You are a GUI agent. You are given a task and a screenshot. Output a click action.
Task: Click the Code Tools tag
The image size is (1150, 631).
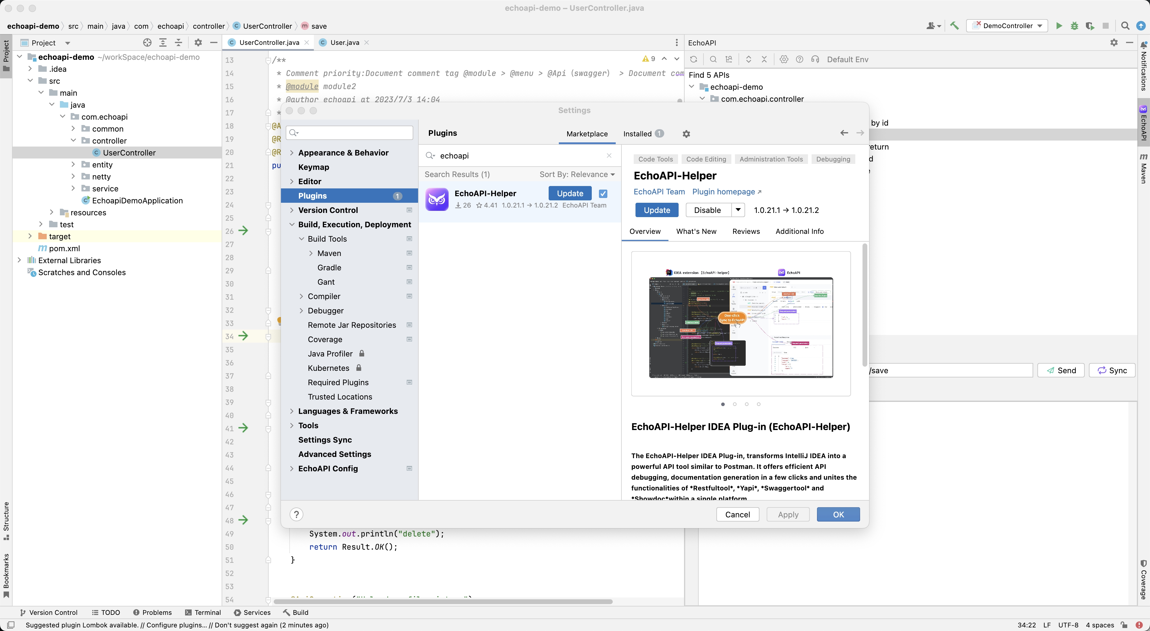(655, 159)
